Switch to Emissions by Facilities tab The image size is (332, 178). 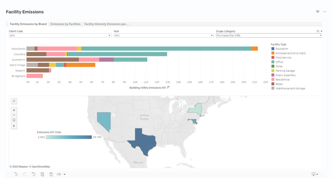(65, 24)
